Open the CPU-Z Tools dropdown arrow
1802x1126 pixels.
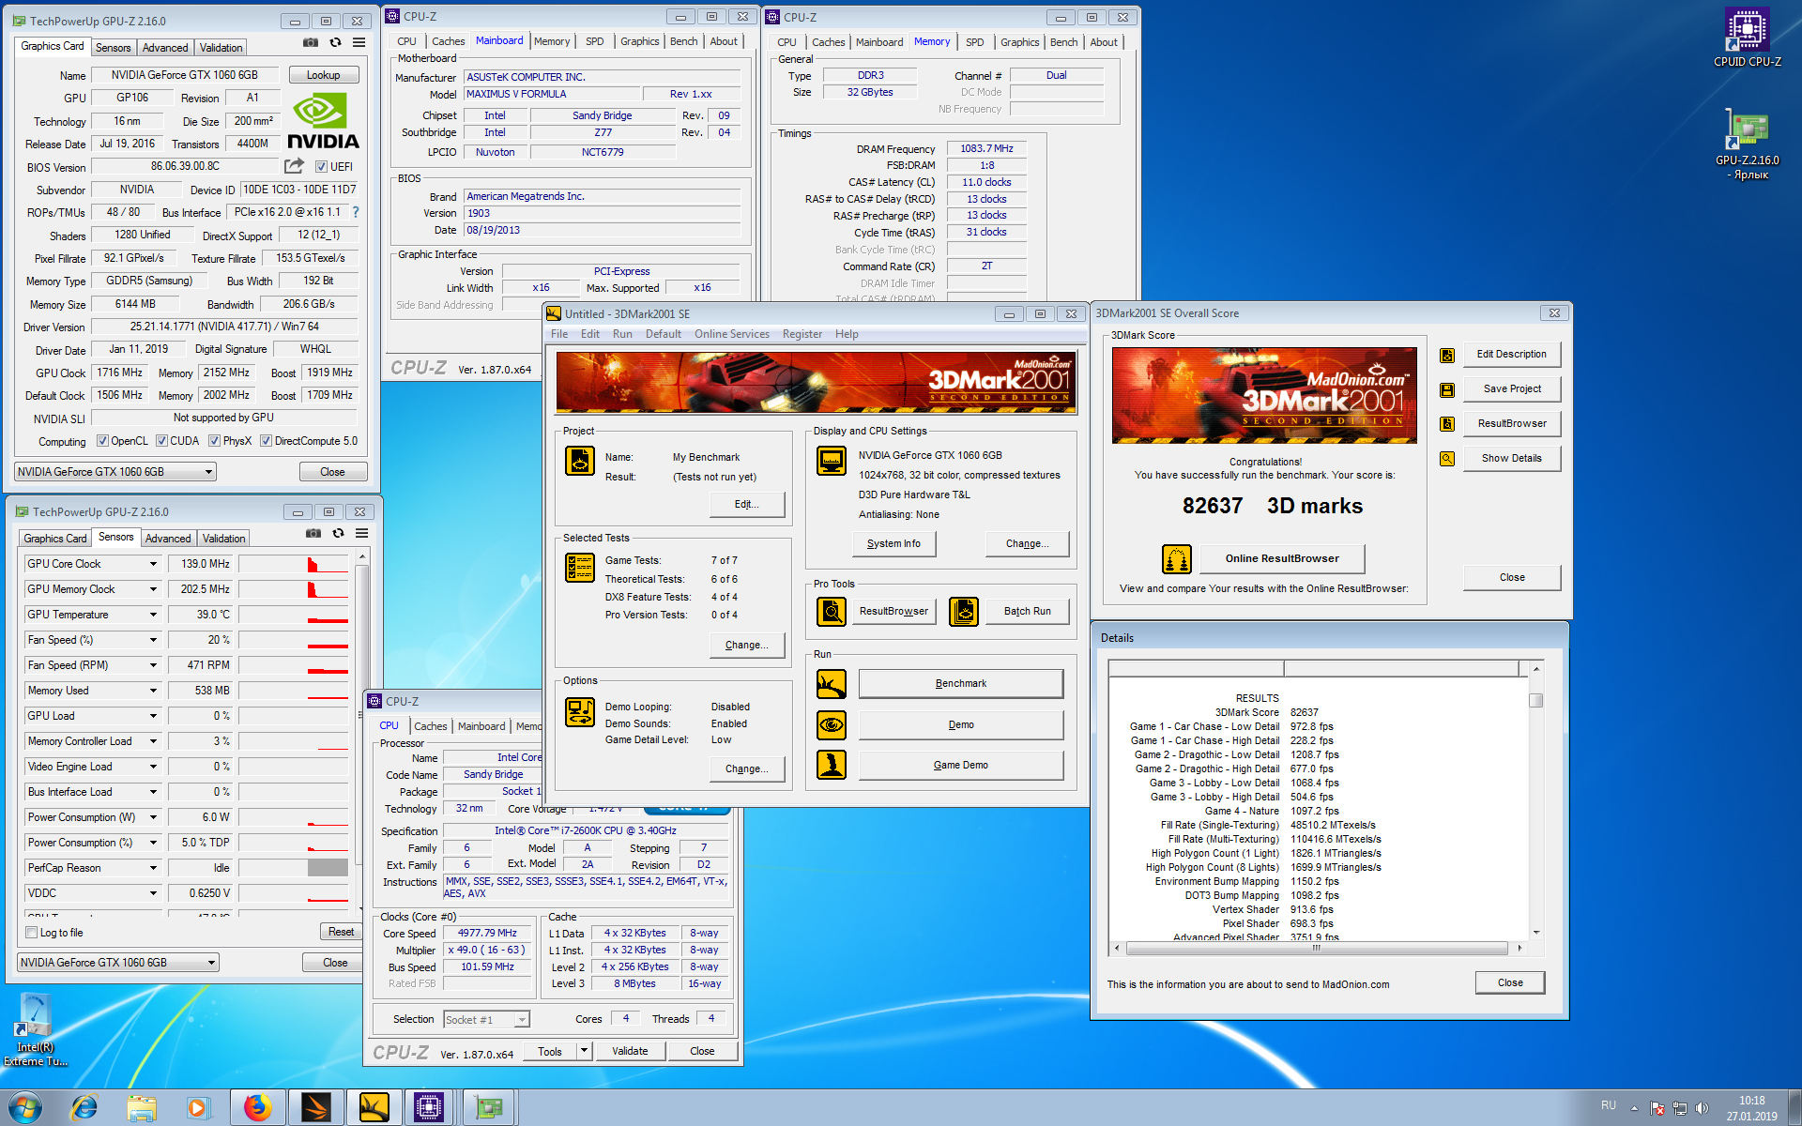tap(585, 1051)
